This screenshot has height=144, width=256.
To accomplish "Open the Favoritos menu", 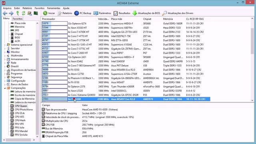I will point(40,8).
